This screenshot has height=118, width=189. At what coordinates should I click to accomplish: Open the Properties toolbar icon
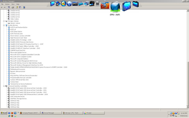pyautogui.click(x=17, y=7)
